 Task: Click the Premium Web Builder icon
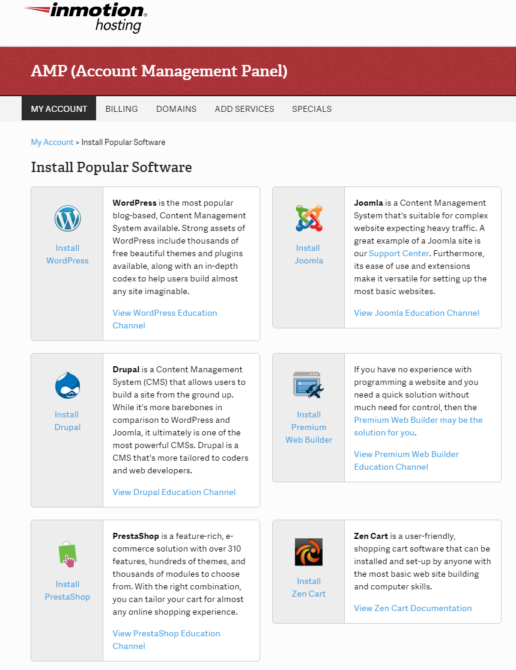[x=309, y=385]
